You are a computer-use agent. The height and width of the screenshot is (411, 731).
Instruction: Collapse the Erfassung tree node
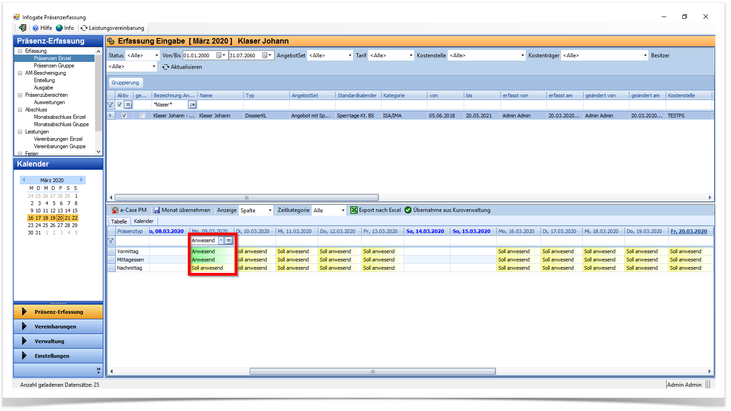(20, 51)
